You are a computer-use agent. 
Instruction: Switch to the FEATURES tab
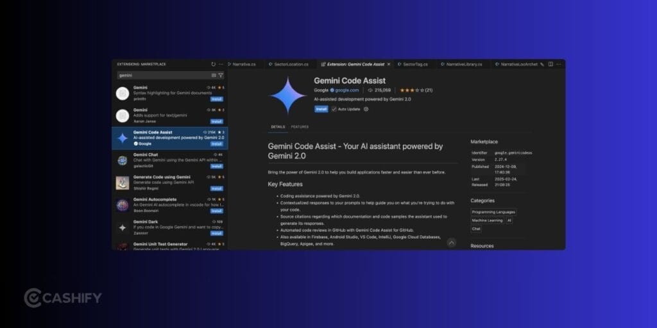pos(300,127)
